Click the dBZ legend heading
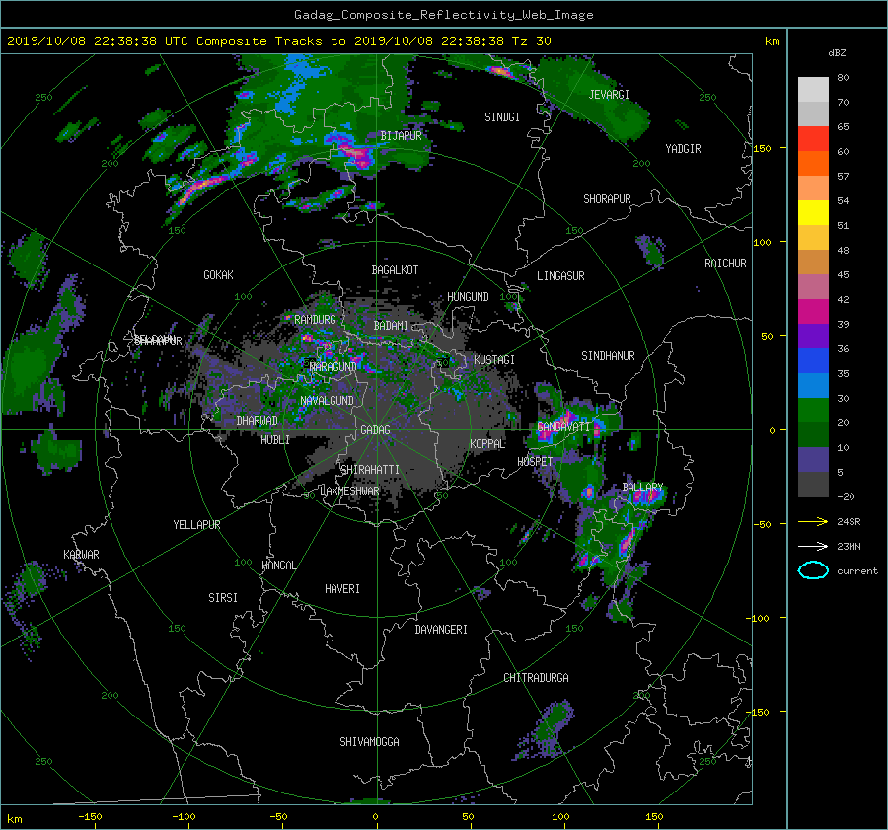This screenshot has height=830, width=888. click(837, 53)
